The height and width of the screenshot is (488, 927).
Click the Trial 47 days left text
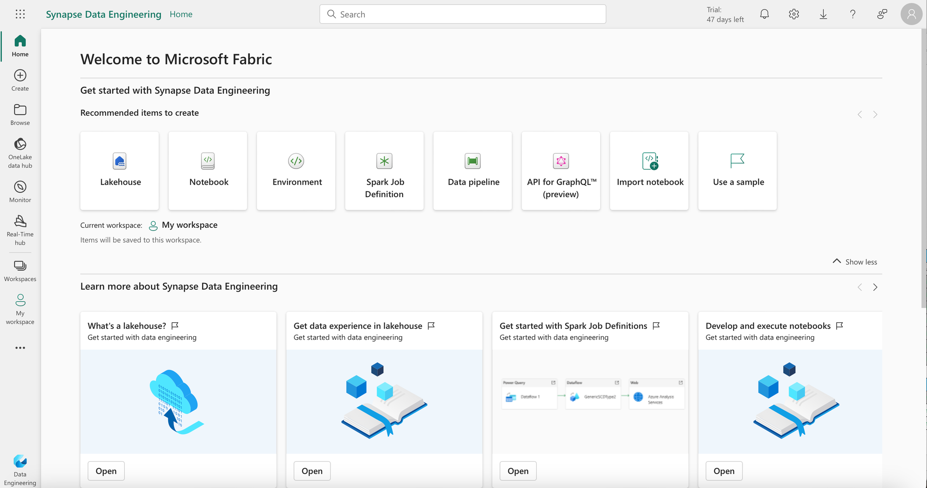tap(725, 14)
